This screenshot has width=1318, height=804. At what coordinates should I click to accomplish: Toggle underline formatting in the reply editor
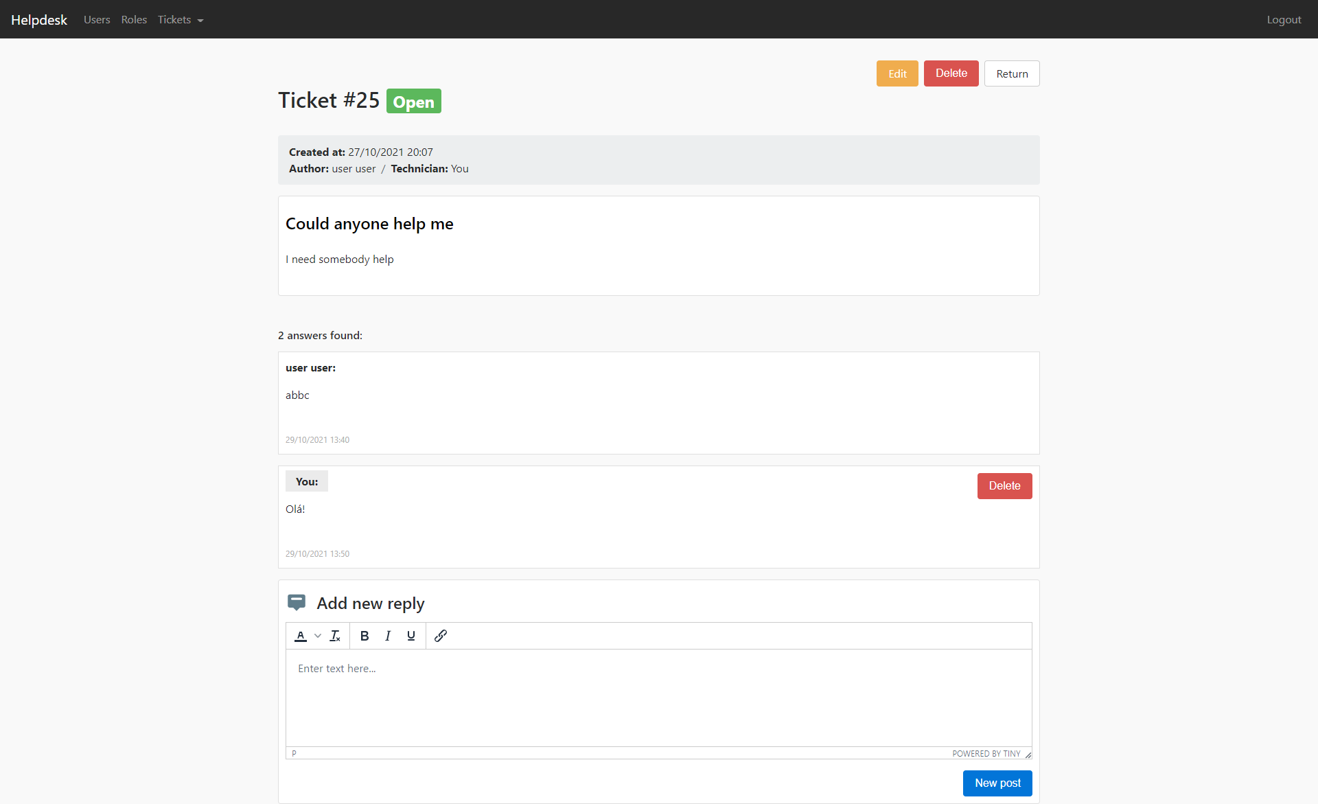tap(411, 636)
